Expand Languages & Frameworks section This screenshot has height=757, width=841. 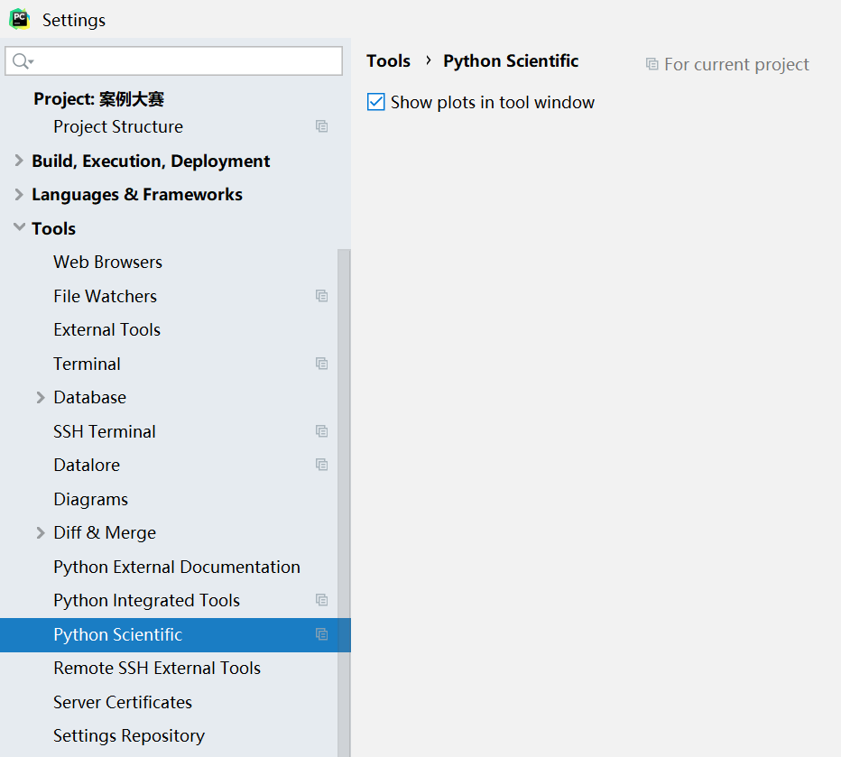pos(19,194)
